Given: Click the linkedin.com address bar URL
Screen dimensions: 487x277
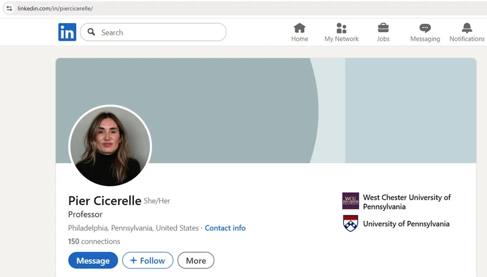Looking at the screenshot, I should pos(55,9).
